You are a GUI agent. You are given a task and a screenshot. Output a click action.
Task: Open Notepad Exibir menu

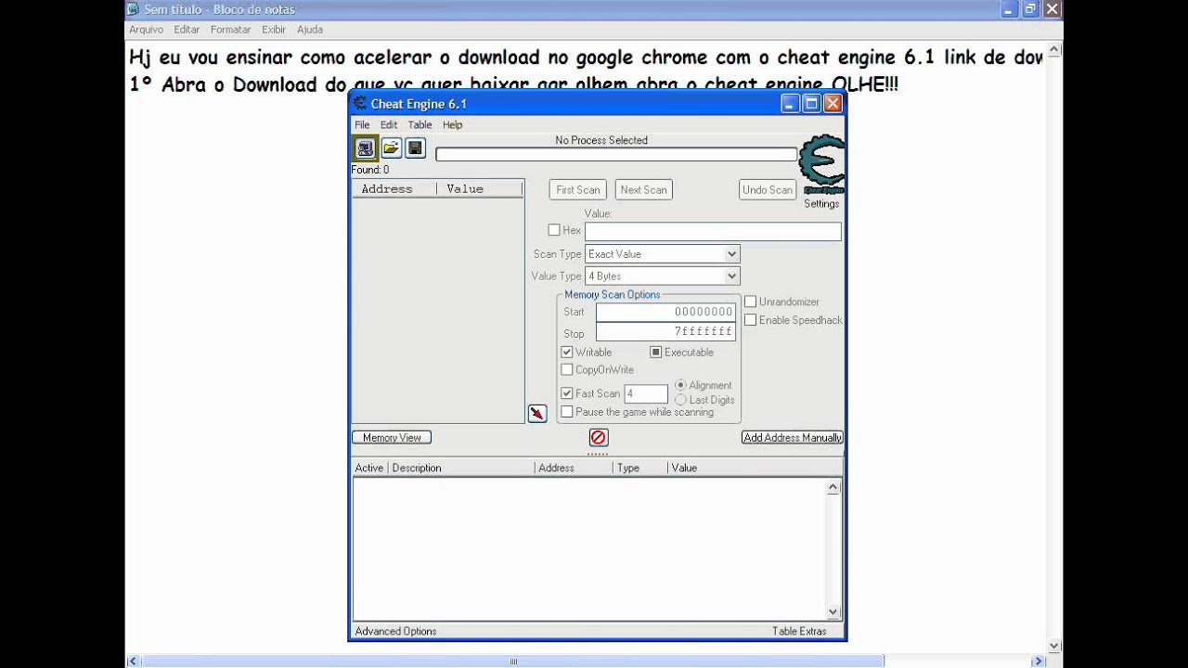pyautogui.click(x=274, y=30)
